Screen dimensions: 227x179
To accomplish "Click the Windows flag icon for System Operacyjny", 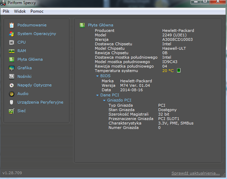I will coord(12,34).
